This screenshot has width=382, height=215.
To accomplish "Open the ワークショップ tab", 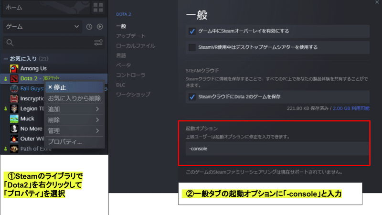I will pyautogui.click(x=133, y=95).
